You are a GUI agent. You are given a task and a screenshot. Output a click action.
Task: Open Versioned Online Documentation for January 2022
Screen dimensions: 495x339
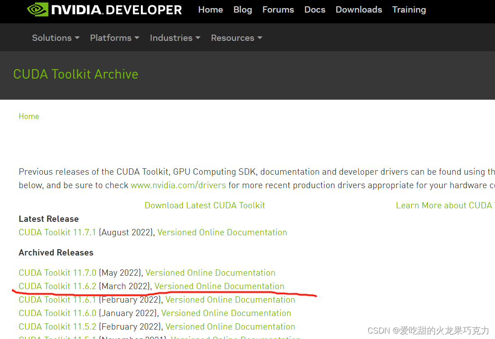pyautogui.click(x=226, y=313)
